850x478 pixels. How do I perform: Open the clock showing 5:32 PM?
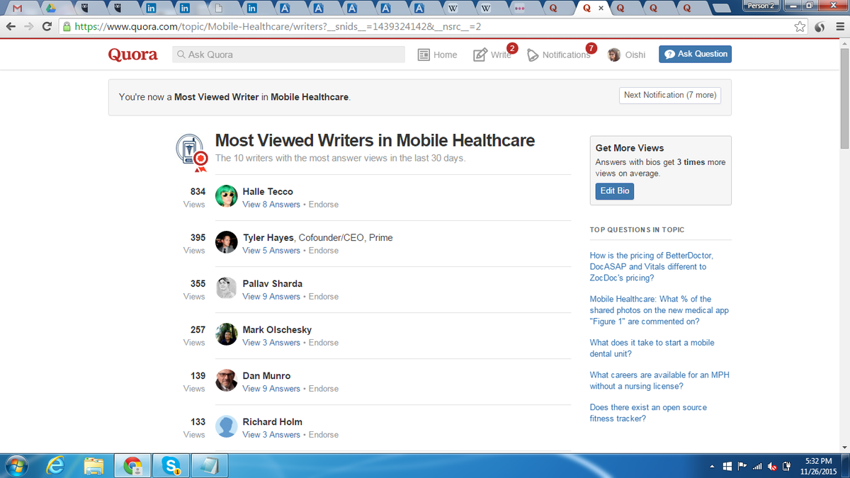pyautogui.click(x=819, y=466)
